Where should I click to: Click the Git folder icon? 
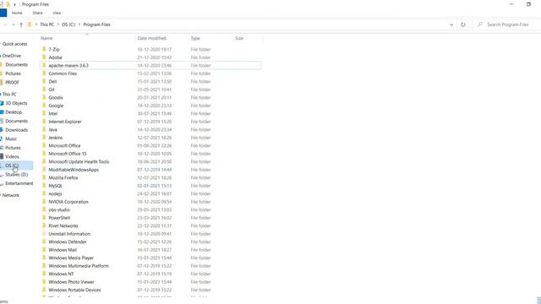tap(44, 90)
